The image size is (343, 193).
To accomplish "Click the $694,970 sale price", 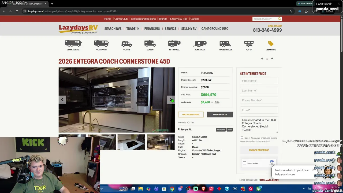I will coord(208,95).
